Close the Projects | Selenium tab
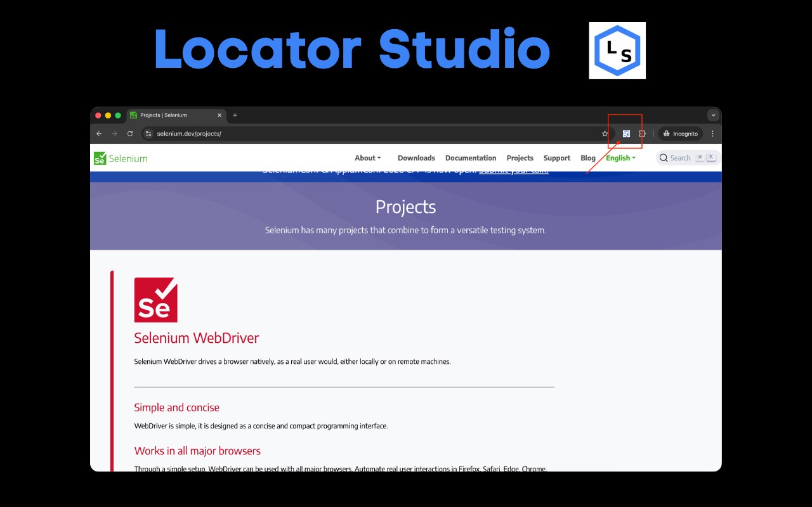 pyautogui.click(x=219, y=115)
